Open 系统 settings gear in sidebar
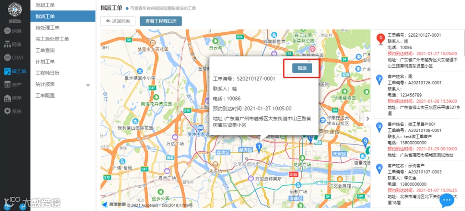465x211 pixels. coord(13,112)
